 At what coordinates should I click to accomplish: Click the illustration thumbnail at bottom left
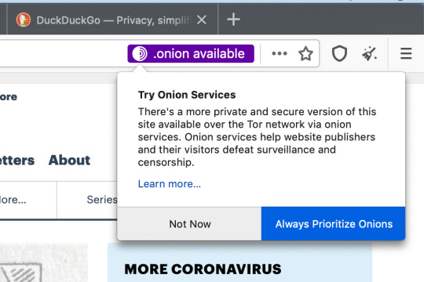(x=44, y=262)
